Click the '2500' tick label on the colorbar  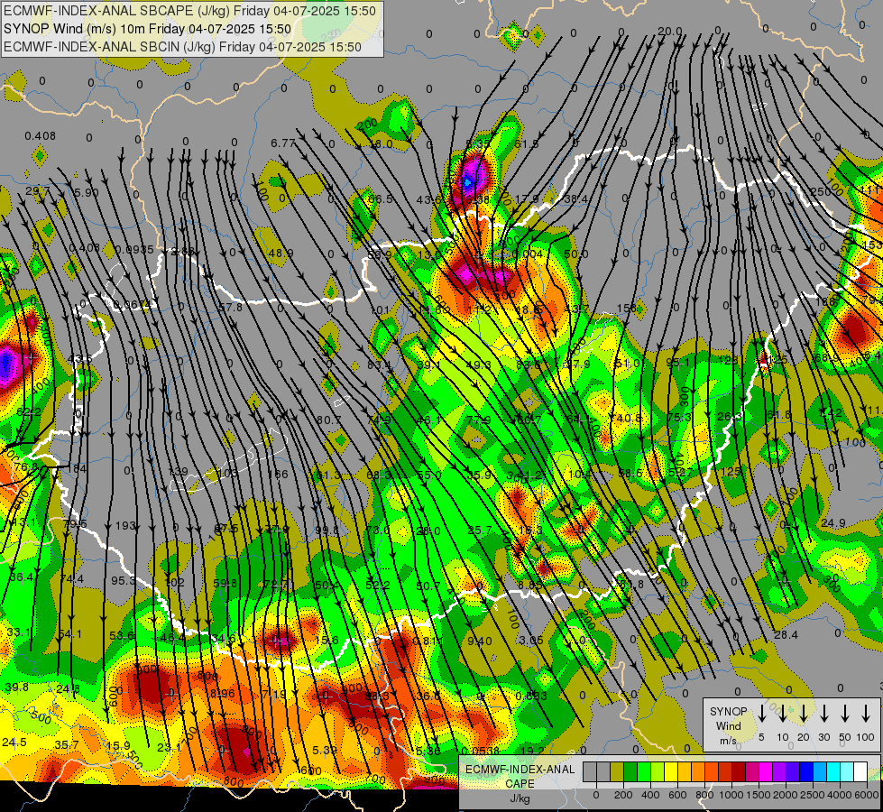click(813, 795)
